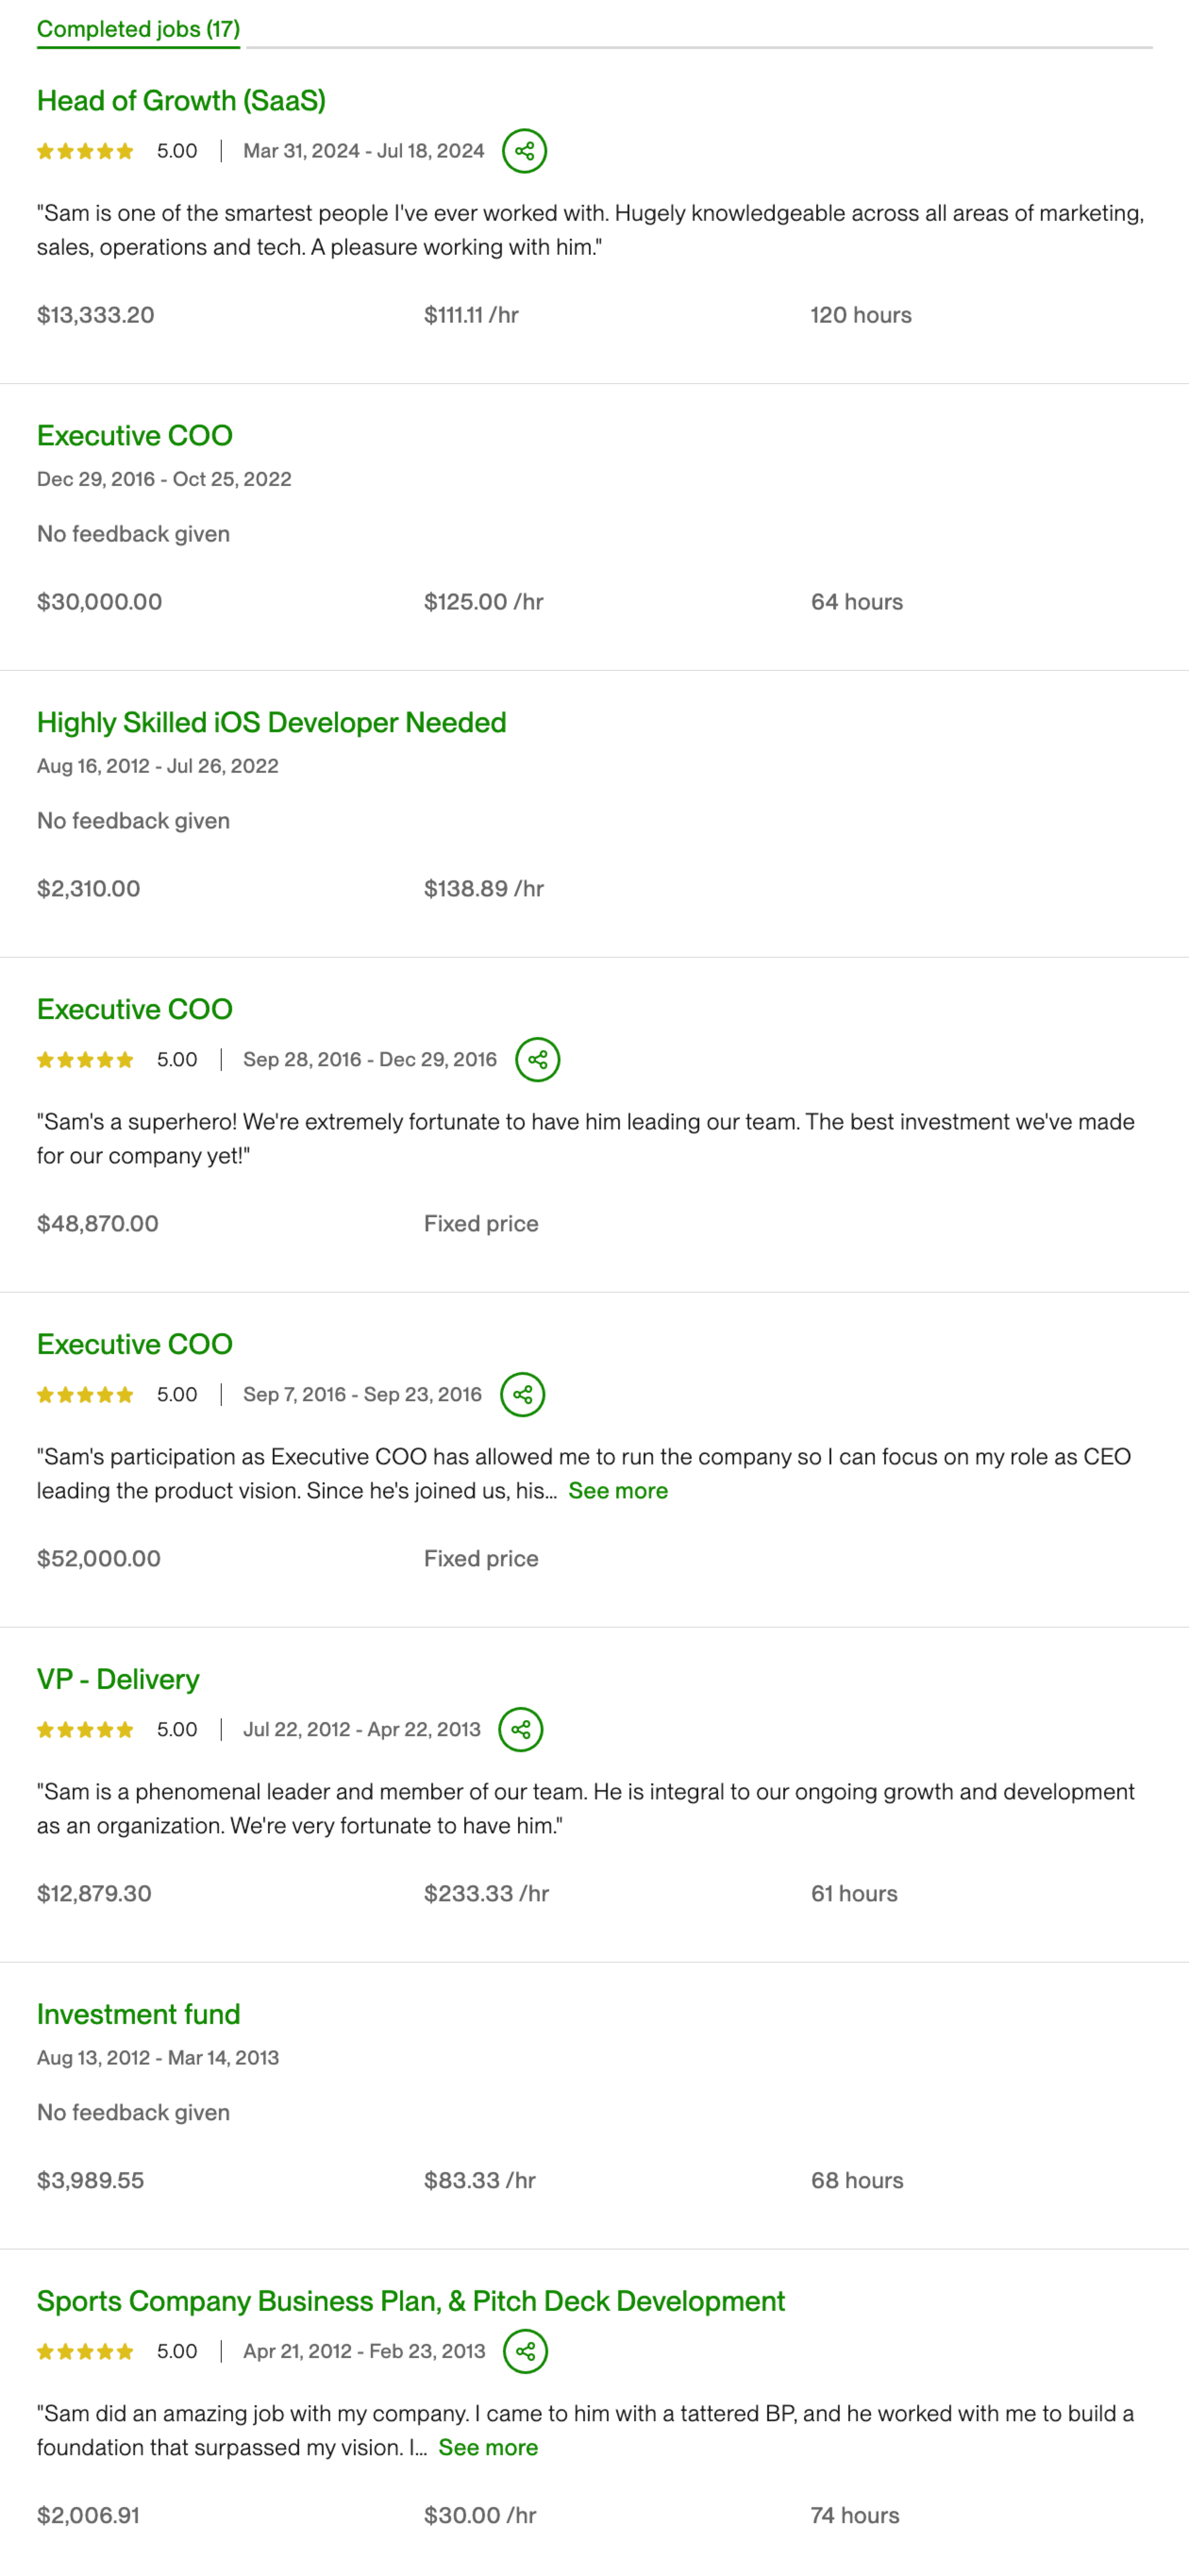Open Highly Skilled iOS Developer Needed job

coord(271,722)
